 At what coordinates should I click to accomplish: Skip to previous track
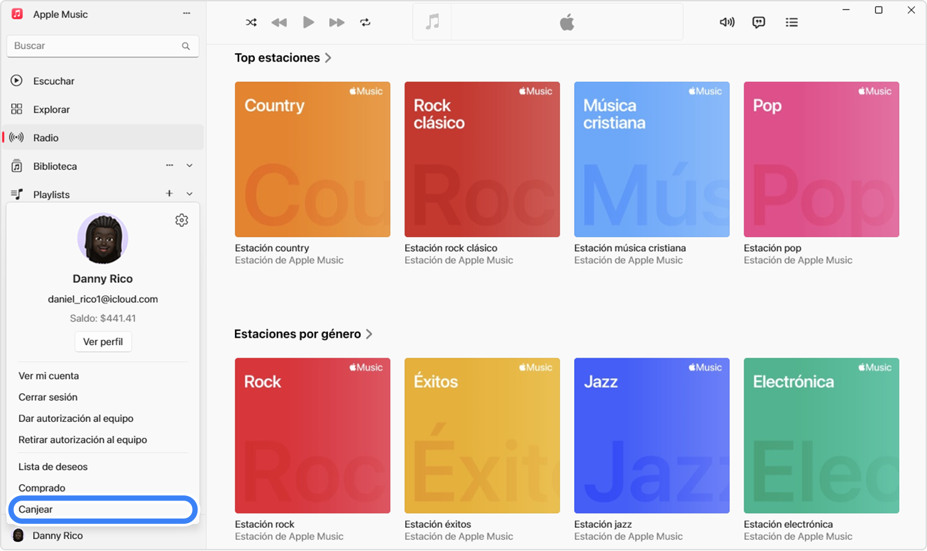(279, 23)
